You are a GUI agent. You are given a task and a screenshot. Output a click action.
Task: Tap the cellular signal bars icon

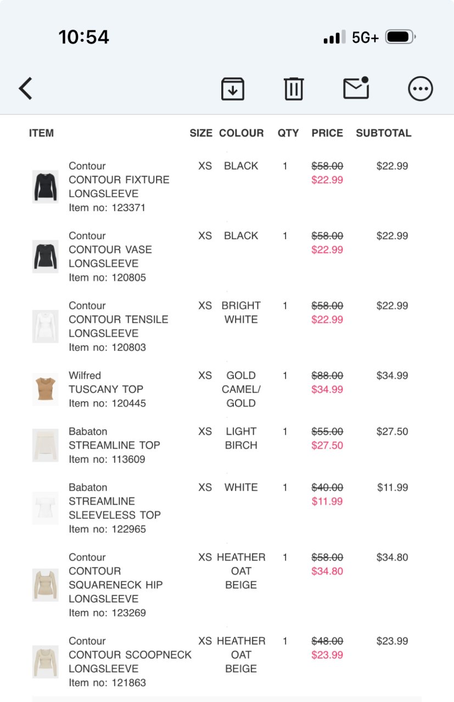[x=334, y=37]
